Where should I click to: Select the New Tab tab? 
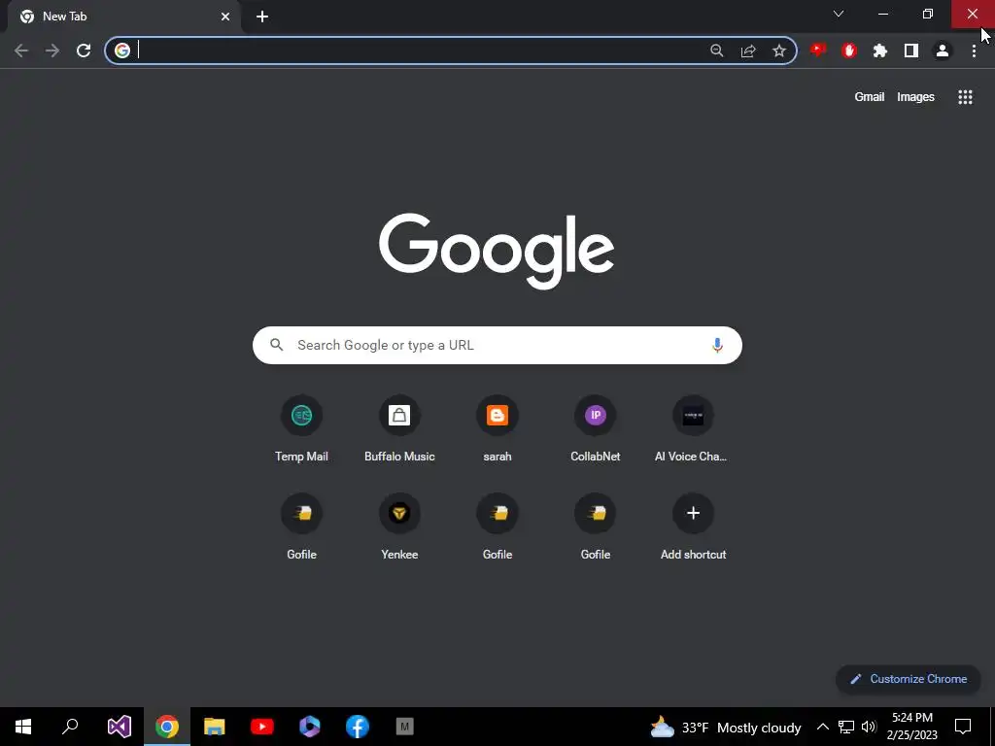click(123, 17)
